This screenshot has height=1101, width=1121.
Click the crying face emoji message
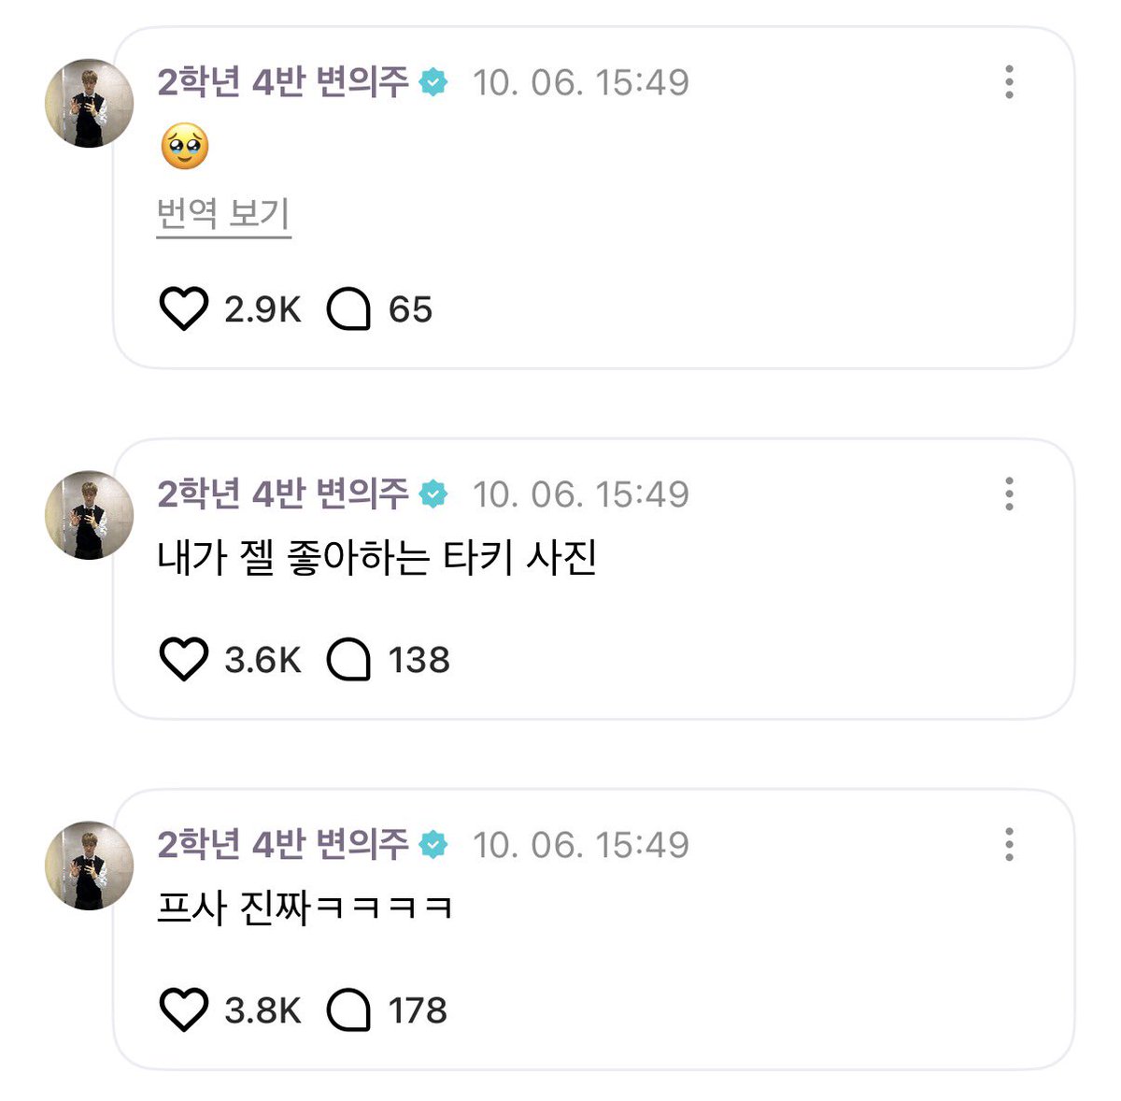[184, 147]
